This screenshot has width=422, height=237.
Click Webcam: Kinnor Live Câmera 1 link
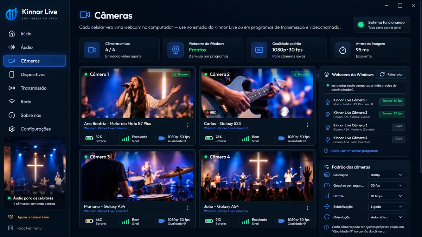pyautogui.click(x=106, y=129)
